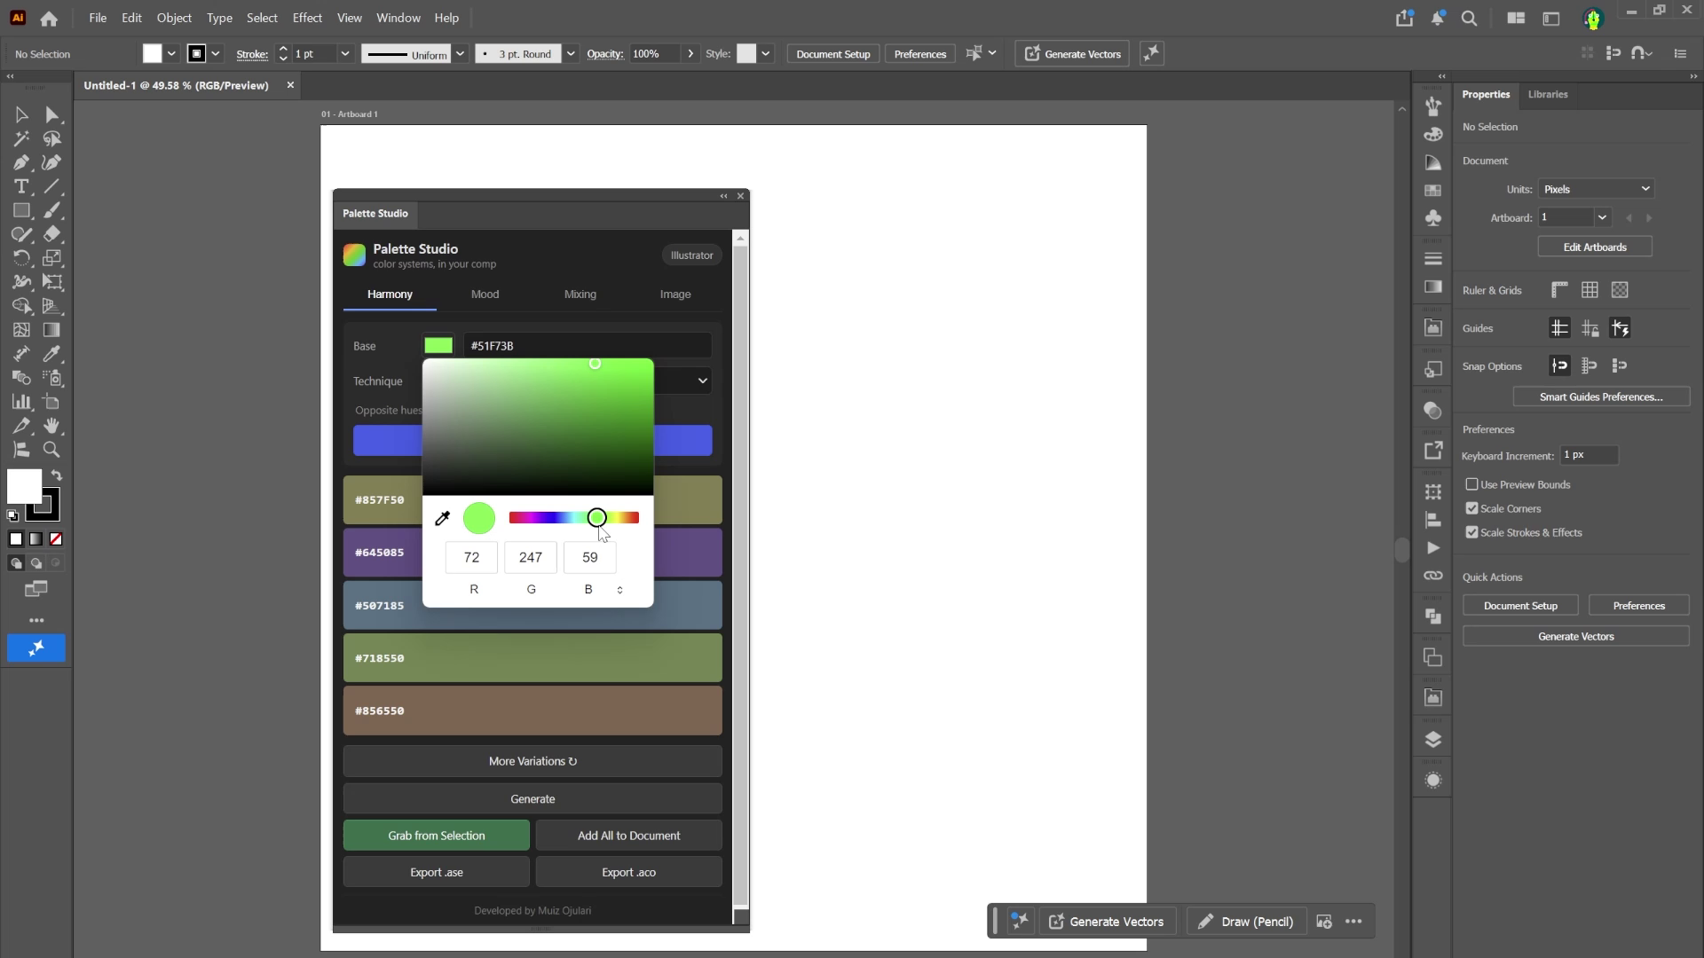
Task: Click the Edit Artboards button
Action: (1595, 247)
